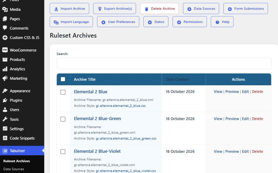Open the Analytics menu label

17,69
